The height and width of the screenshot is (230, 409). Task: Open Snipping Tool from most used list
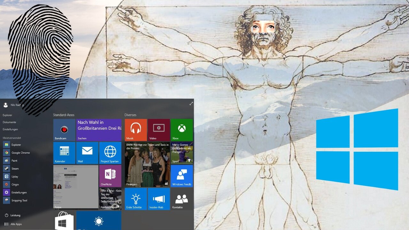tap(19, 201)
